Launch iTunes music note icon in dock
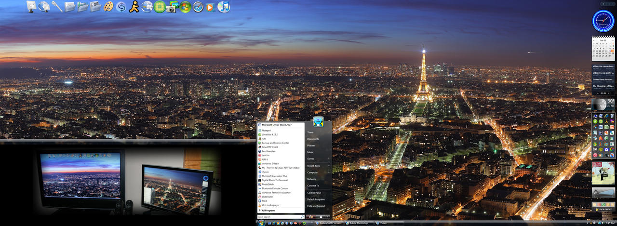Screen dimensions: 617x226 224,6
